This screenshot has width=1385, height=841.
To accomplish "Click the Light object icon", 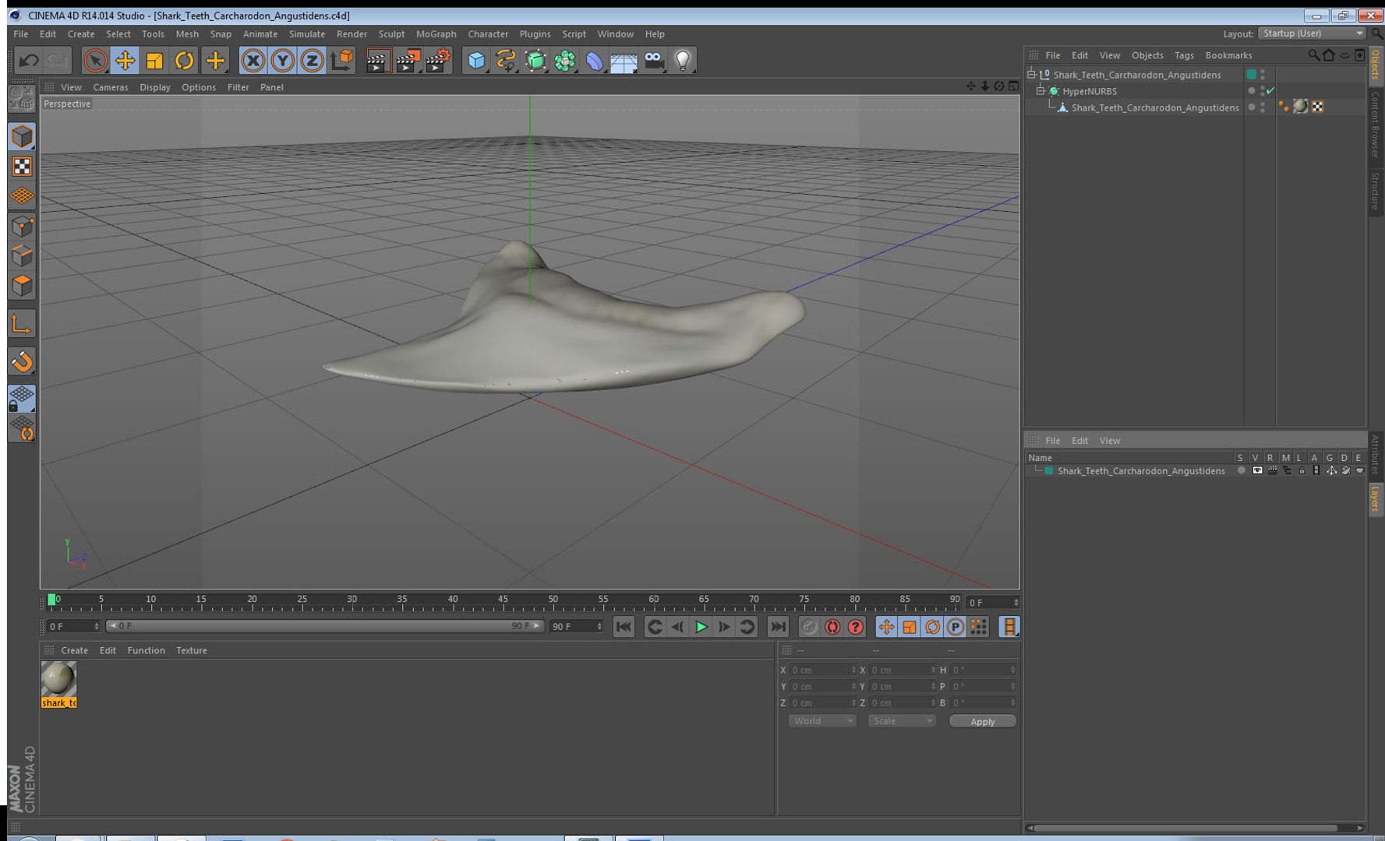I will pyautogui.click(x=683, y=60).
